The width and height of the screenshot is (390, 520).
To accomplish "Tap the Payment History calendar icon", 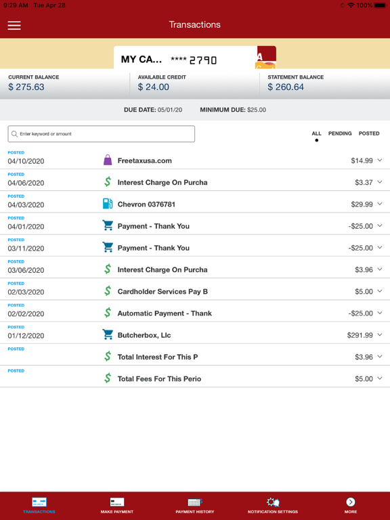I will point(195,502).
